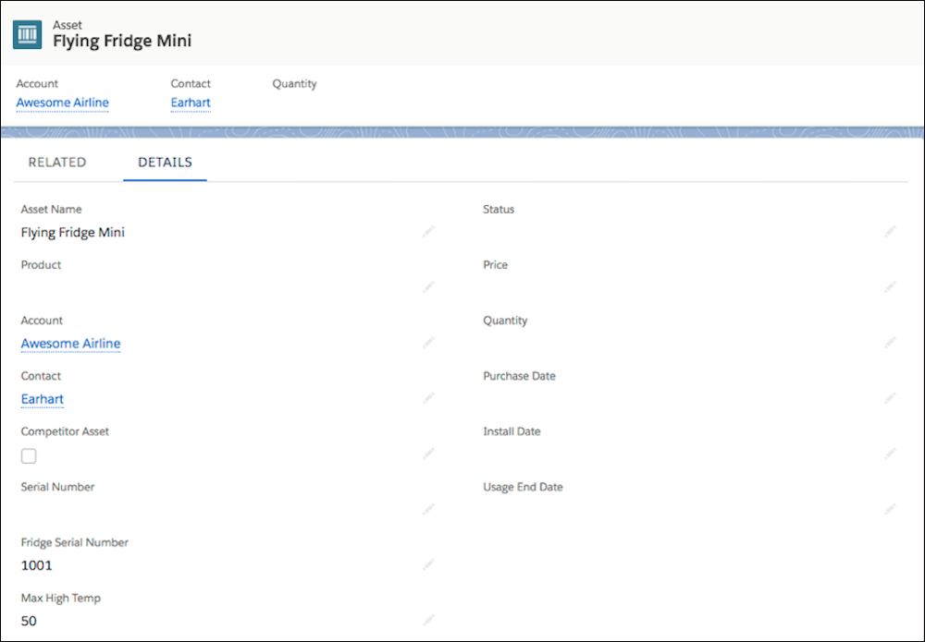
Task: Edit the Usage End Date pencil icon
Action: click(x=890, y=508)
